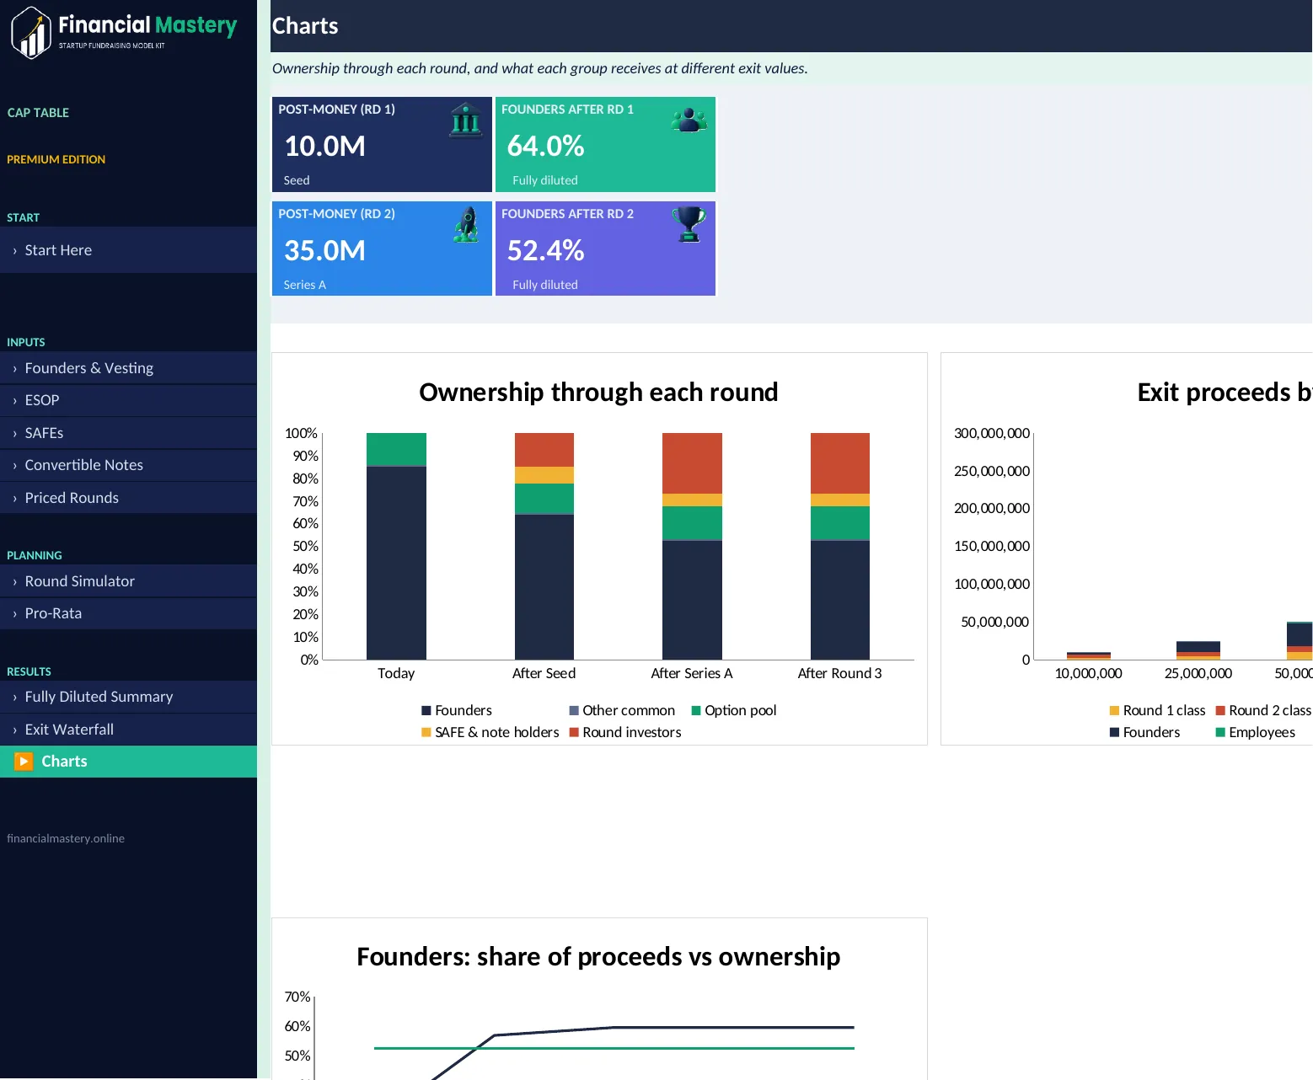Open the Round Simulator sheet
The width and height of the screenshot is (1313, 1080).
pos(128,581)
